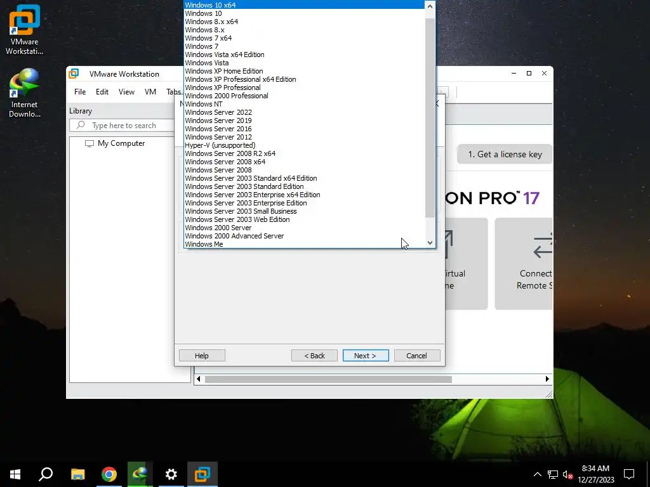The image size is (650, 487).
Task: Open VMware Workstation desktop shortcut
Action: [x=25, y=30]
